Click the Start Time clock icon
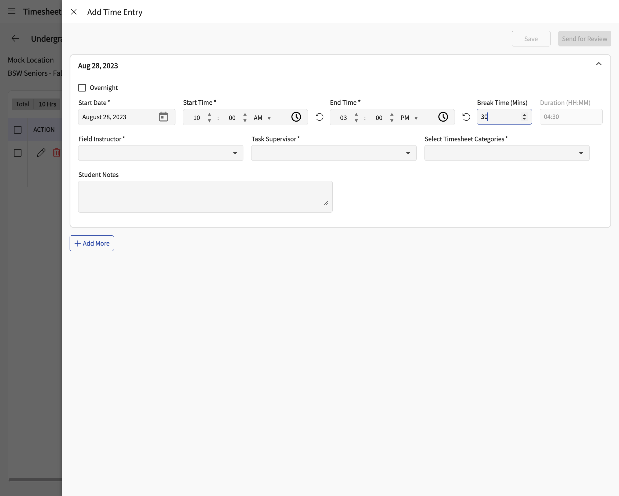The width and height of the screenshot is (619, 496). point(296,117)
